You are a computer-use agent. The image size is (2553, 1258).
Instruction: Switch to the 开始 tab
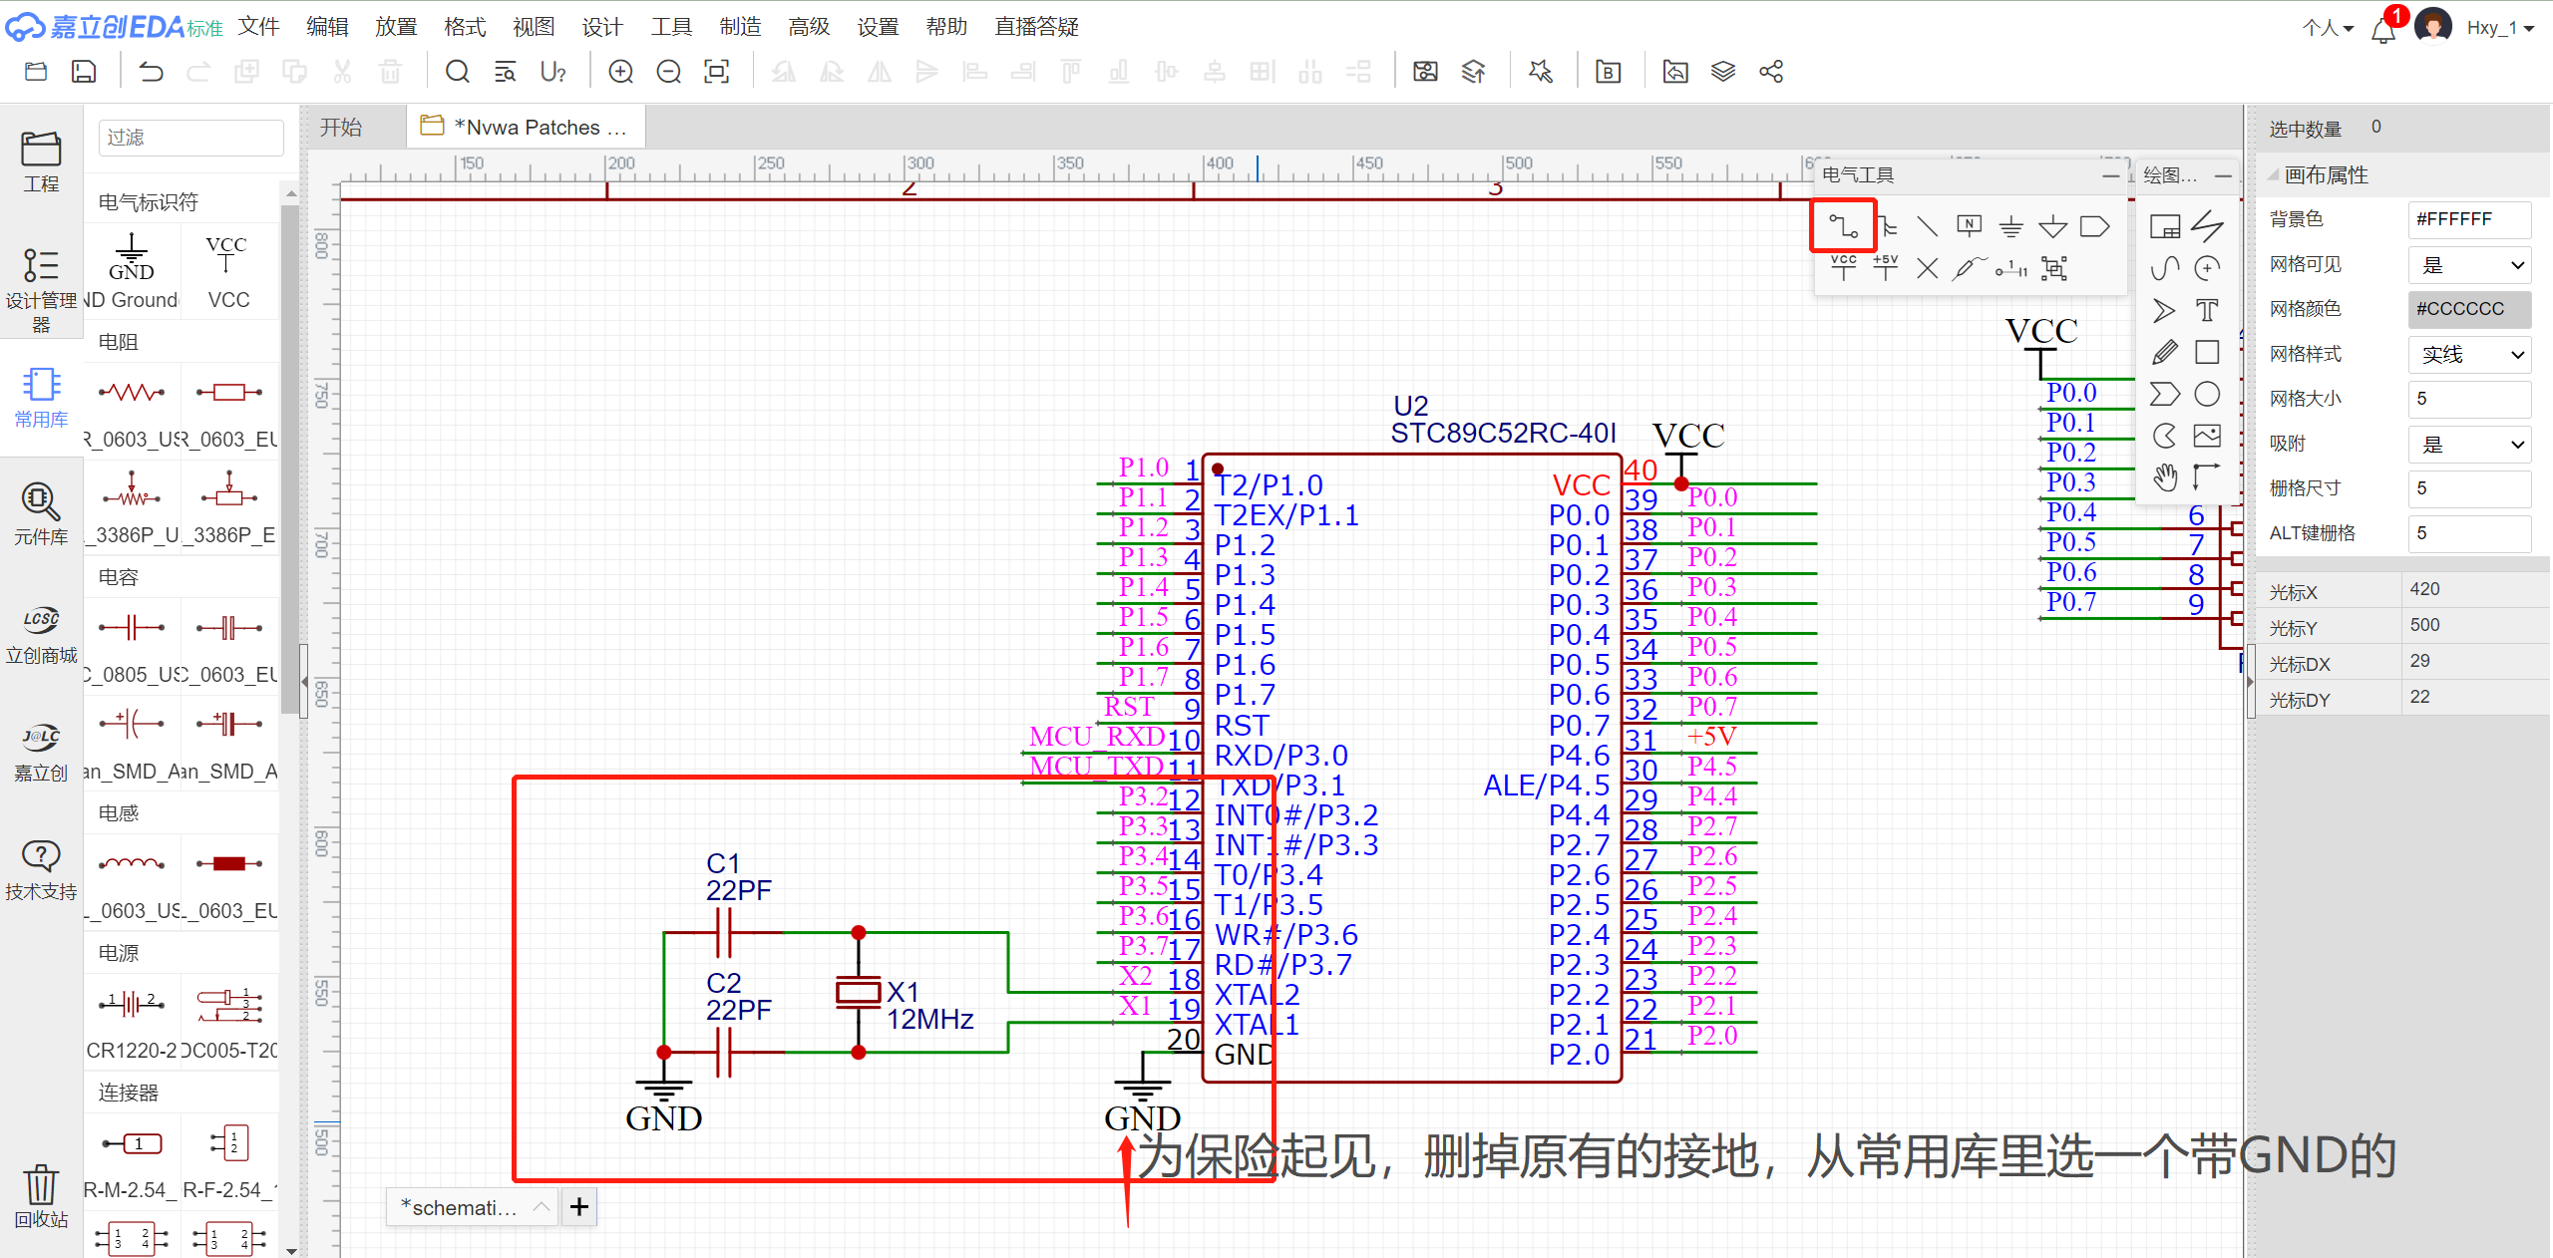coord(342,128)
